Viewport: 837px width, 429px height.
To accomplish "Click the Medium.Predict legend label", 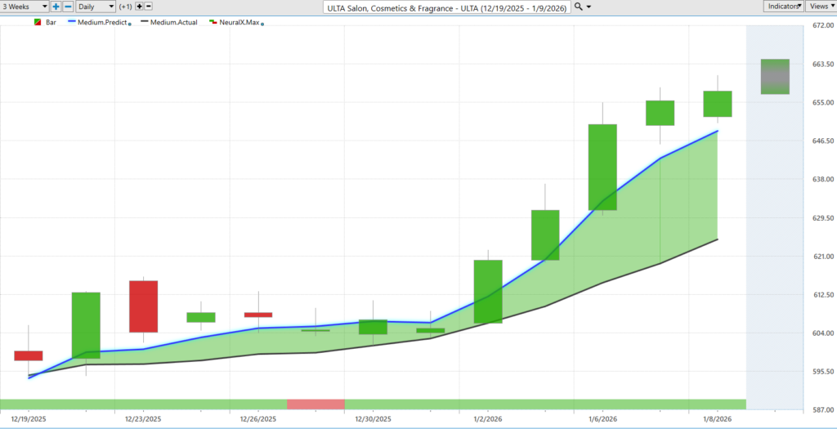I will tap(104, 22).
